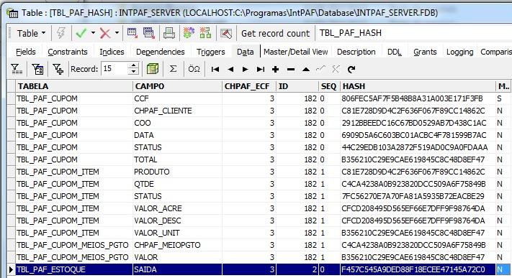The height and width of the screenshot is (278, 512).
Task: Click the SEQ column header
Action: point(329,86)
